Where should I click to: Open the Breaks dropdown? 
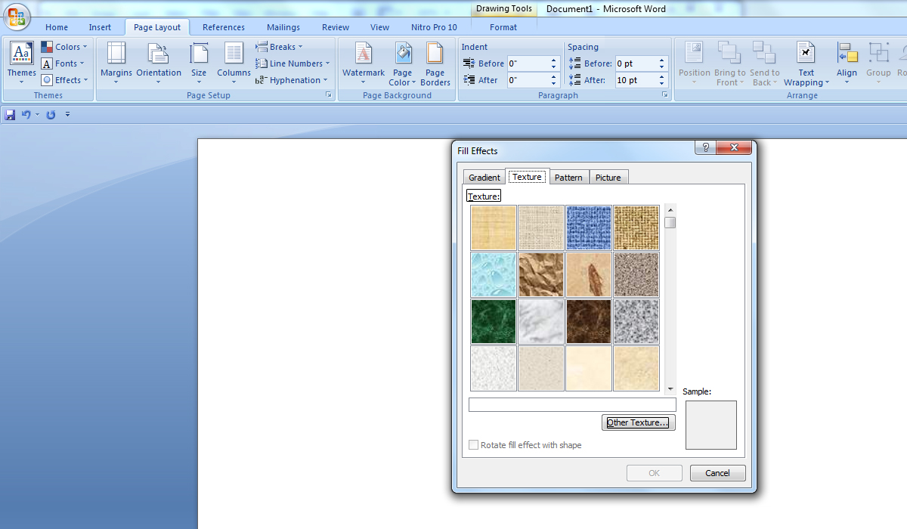click(x=280, y=47)
